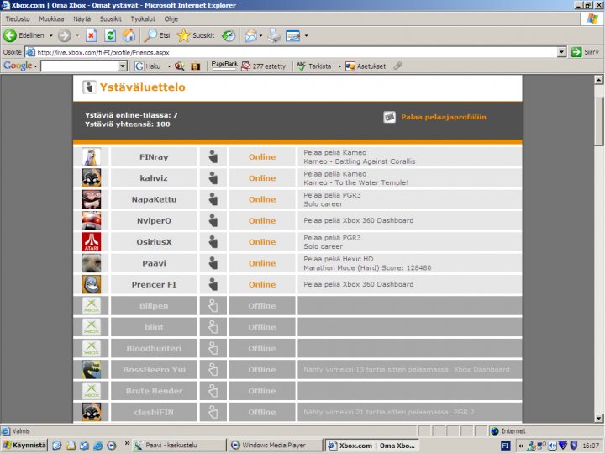Image resolution: width=605 pixels, height=454 pixels.
Task: Open the Muokkaa menu
Action: coord(51,18)
